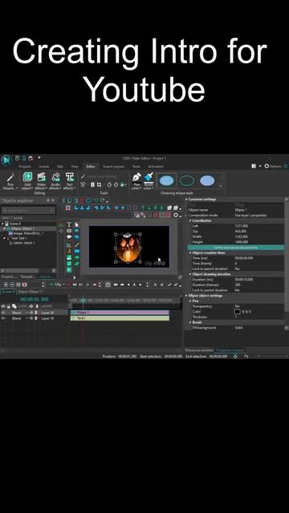Viewport: 289px width, 513px height.
Task: Open the Tools ribbon tab
Action: [x=136, y=167]
